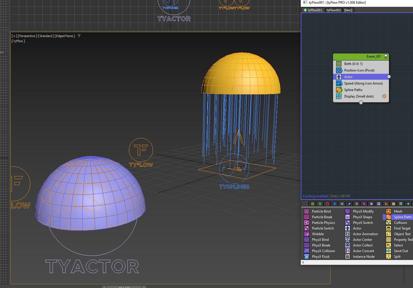Open the all-operators category tab with four colored squares
This screenshot has width=413, height=288.
tap(305, 204)
